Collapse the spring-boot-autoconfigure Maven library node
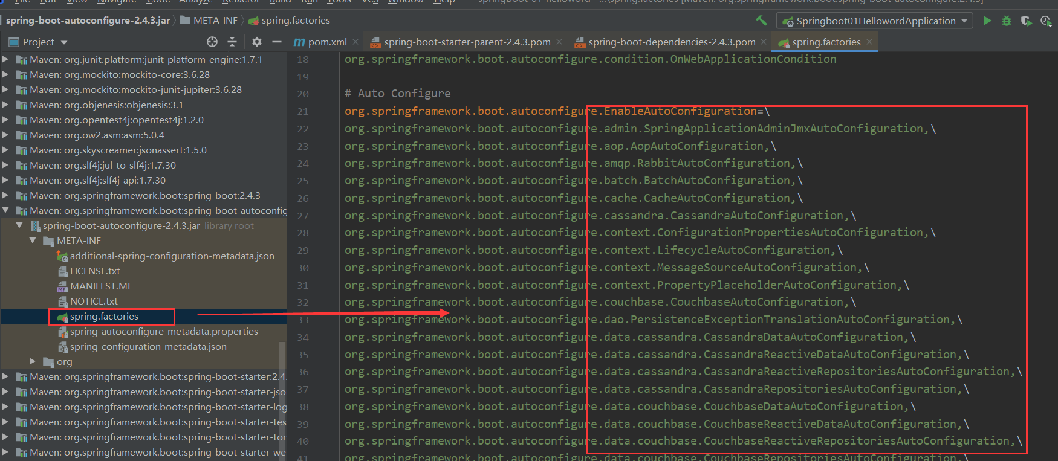 (5, 210)
